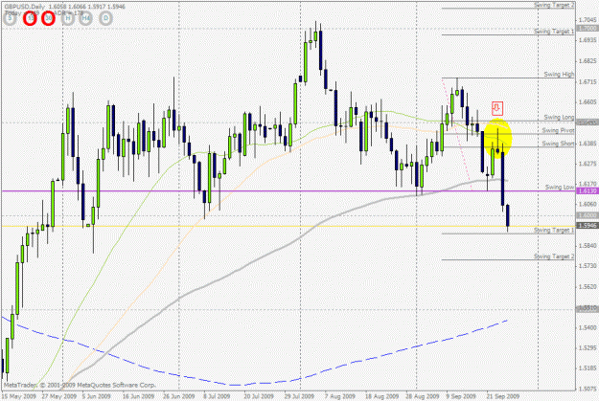Screen dimensions: 599x401
Task: Click the 21 Sep 2009 date label
Action: (503, 396)
